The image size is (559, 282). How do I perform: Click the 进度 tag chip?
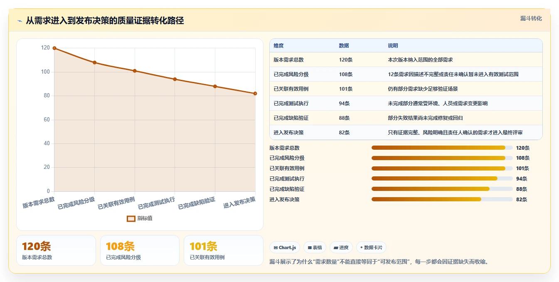click(341, 247)
